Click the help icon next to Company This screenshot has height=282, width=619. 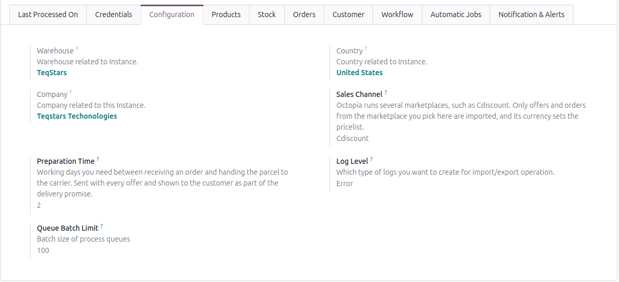pos(71,92)
